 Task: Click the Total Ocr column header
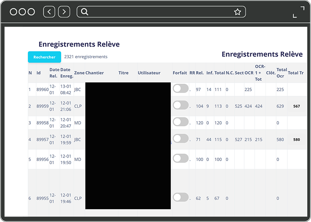[x=281, y=73]
